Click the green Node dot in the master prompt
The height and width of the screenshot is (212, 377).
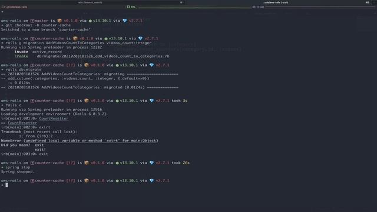[90, 21]
